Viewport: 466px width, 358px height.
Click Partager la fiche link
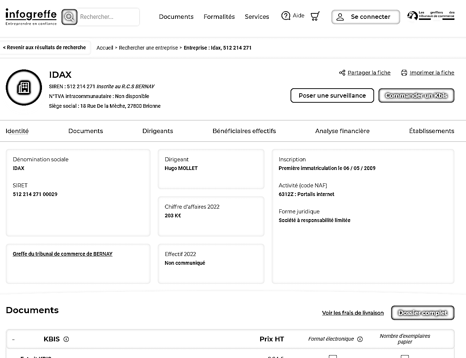pyautogui.click(x=369, y=73)
